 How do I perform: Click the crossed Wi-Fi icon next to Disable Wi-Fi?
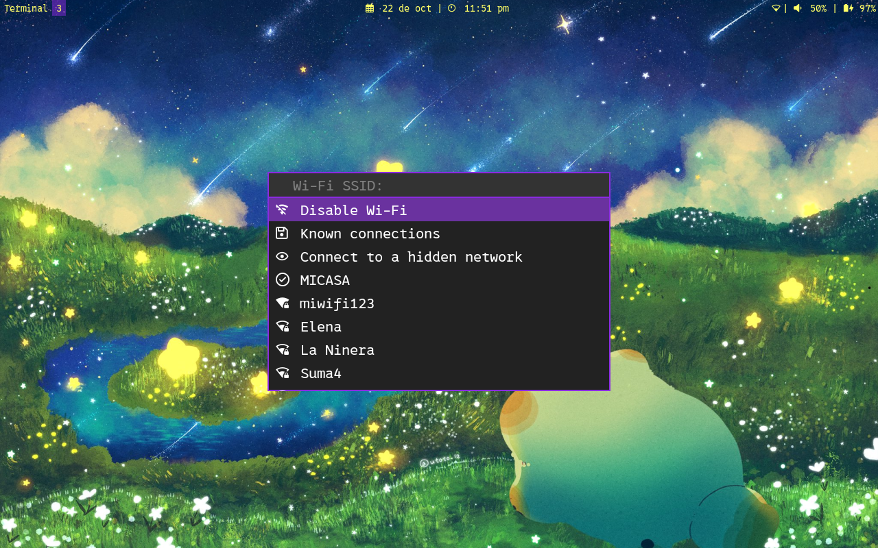pos(282,210)
